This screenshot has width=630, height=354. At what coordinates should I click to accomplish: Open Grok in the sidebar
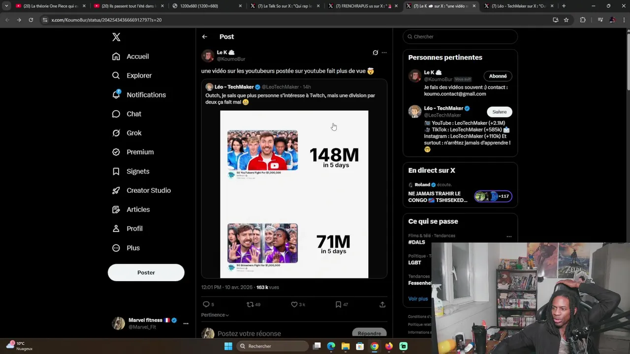pyautogui.click(x=126, y=133)
